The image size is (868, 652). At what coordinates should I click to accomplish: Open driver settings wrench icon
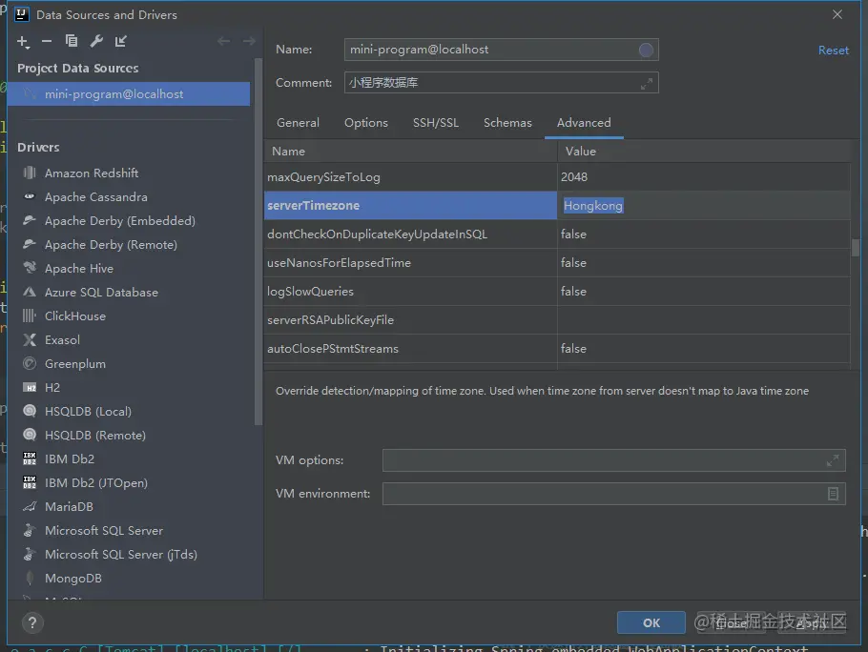coord(96,41)
